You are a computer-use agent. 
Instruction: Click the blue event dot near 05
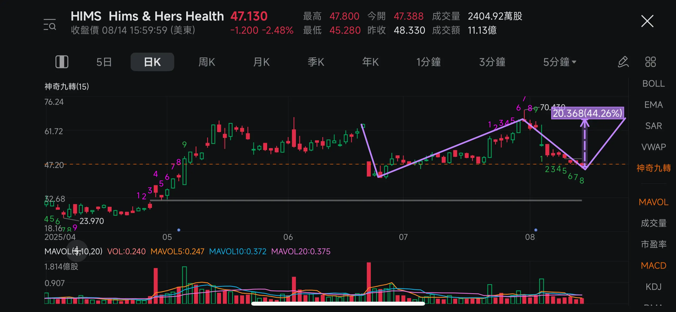click(x=179, y=230)
